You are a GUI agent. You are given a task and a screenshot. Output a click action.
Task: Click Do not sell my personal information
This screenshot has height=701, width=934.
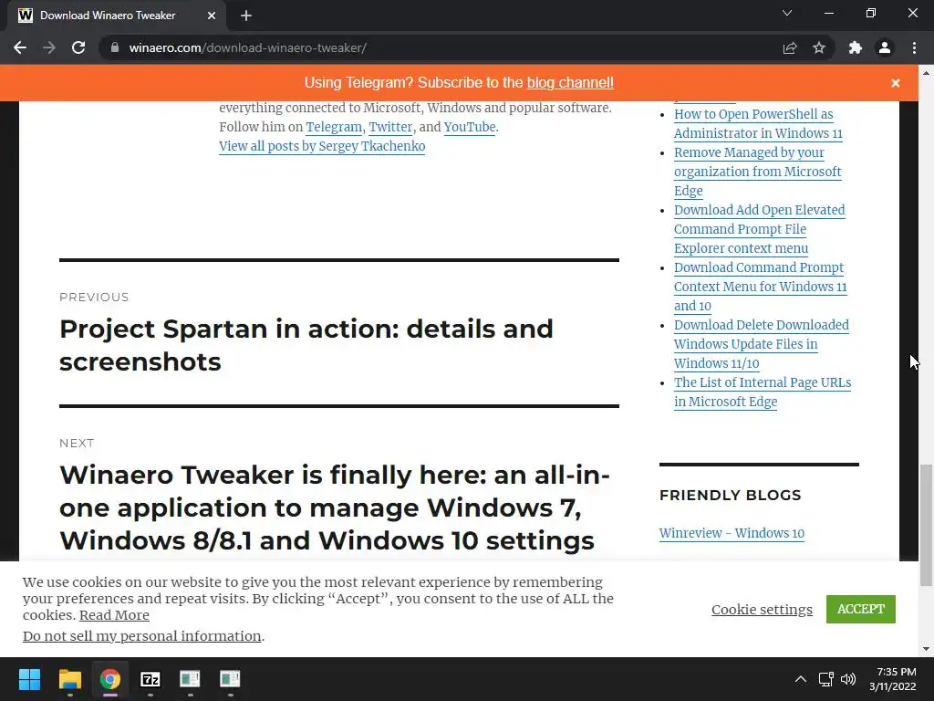[x=141, y=636]
